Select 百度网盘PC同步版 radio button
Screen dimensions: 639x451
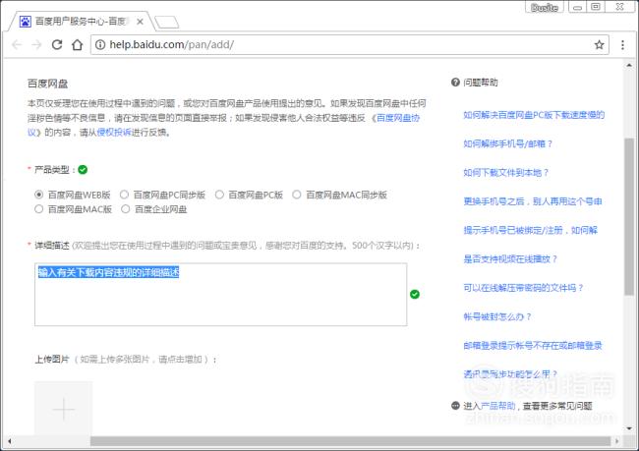[124, 195]
